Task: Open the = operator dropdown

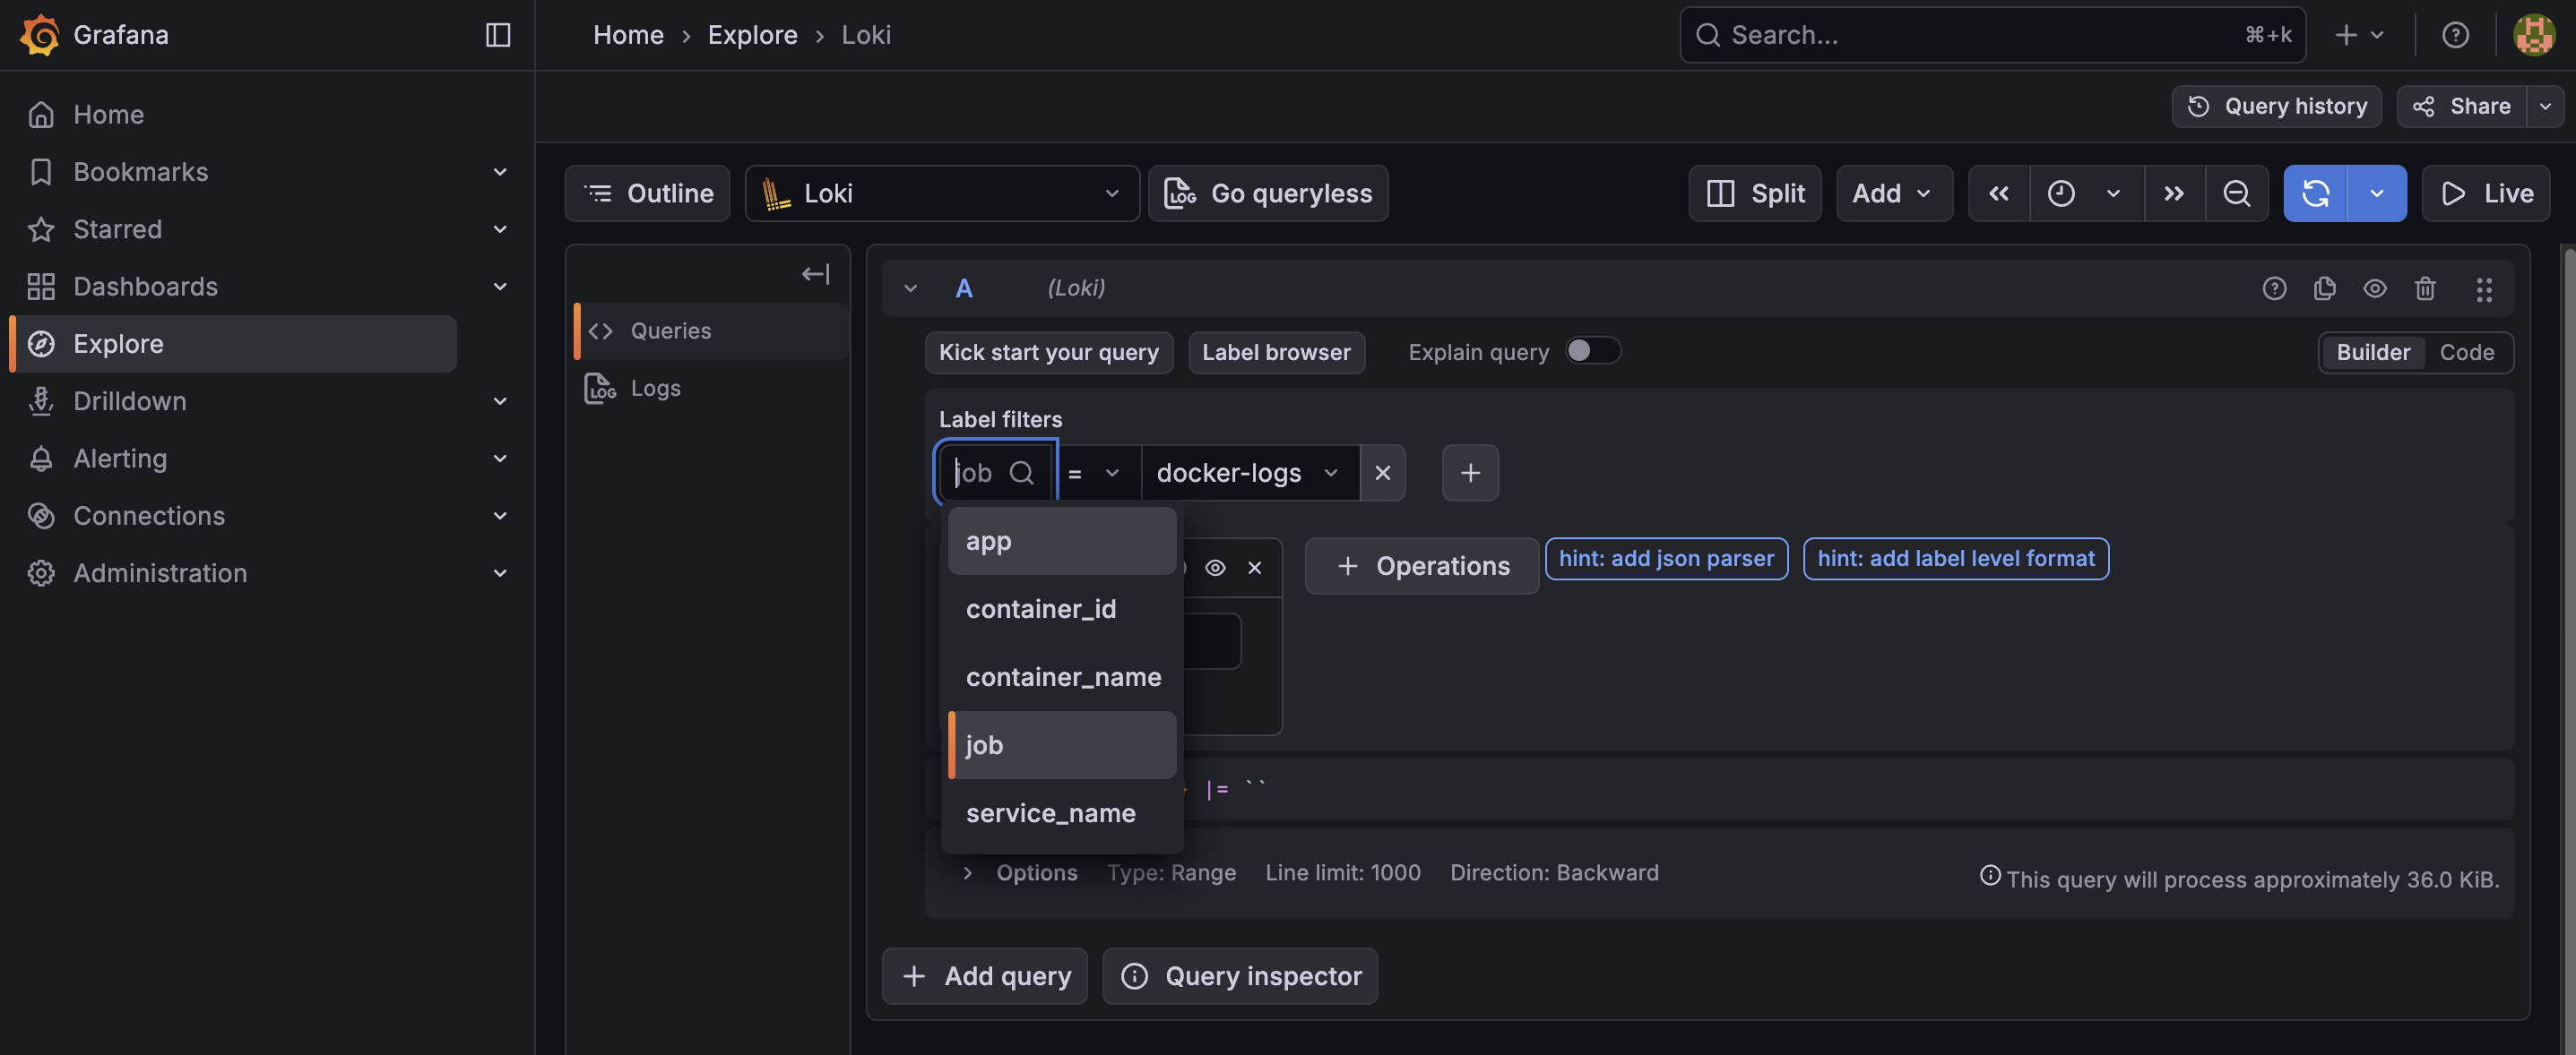Action: [x=1098, y=473]
